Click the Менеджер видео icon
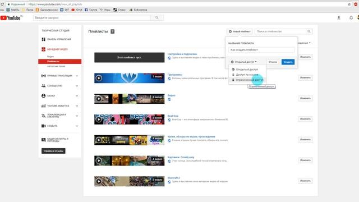This screenshot has height=202, width=359. tap(44, 49)
